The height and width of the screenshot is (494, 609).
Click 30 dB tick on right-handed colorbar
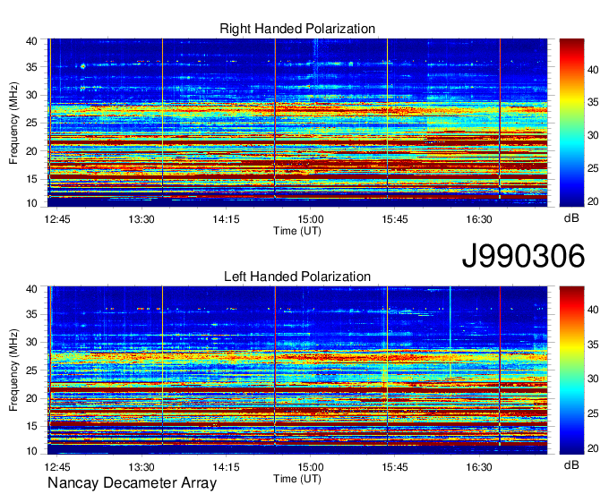click(593, 135)
